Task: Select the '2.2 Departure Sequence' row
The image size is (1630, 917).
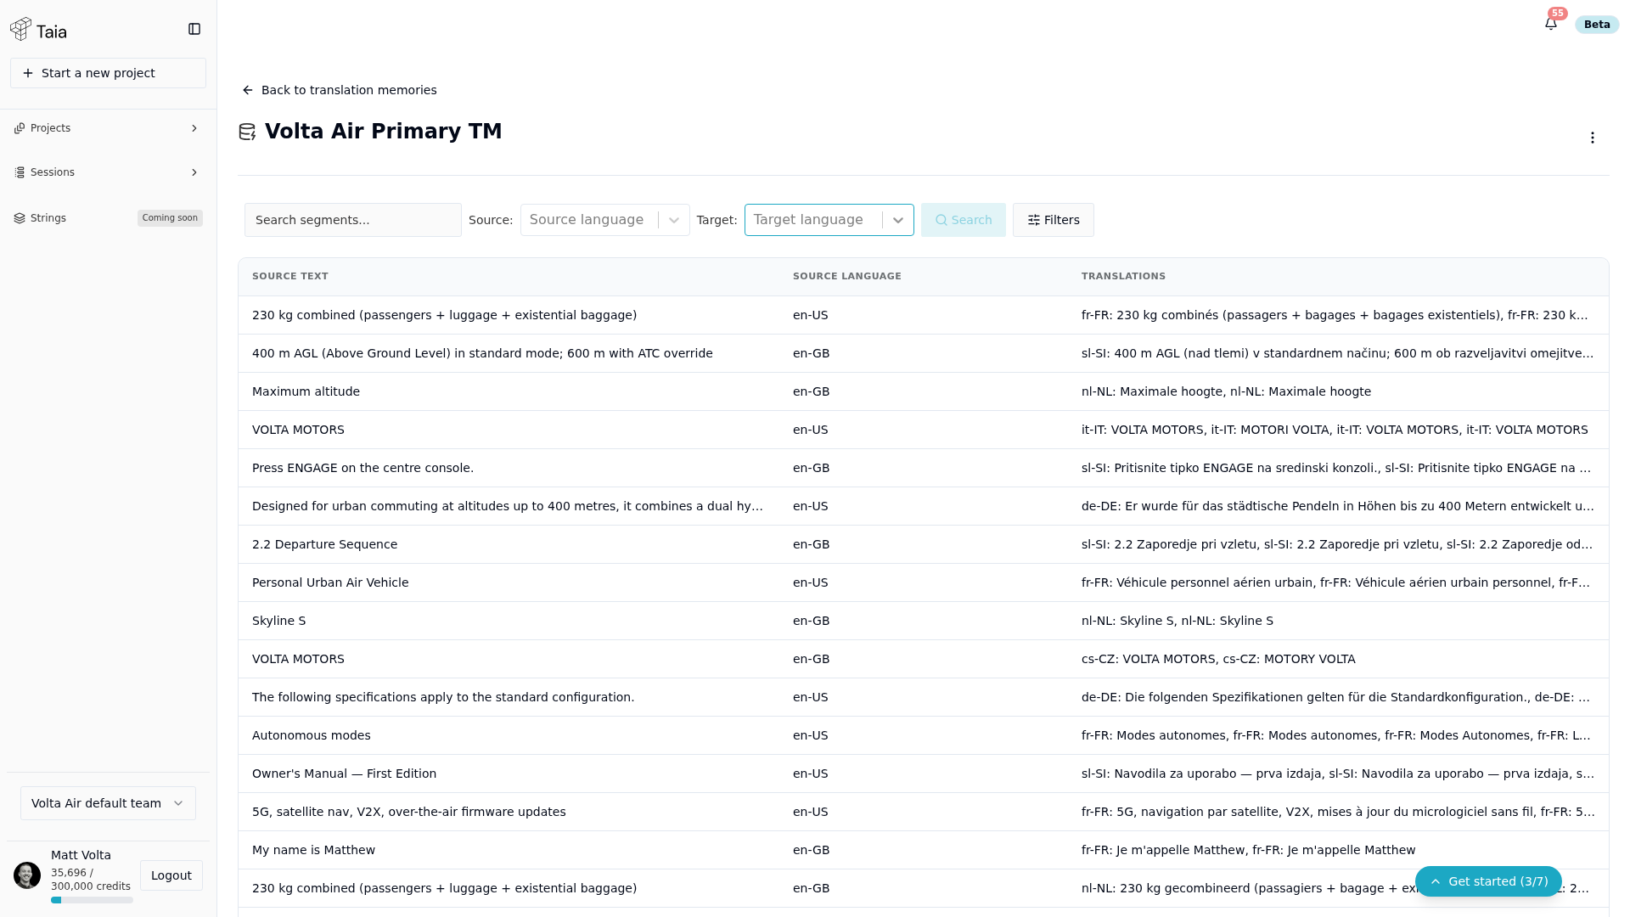Action: 924,544
